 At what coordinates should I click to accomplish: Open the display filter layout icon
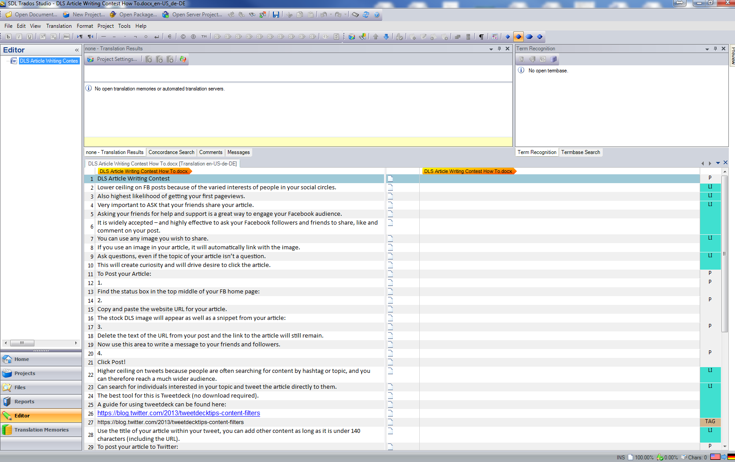pos(495,37)
